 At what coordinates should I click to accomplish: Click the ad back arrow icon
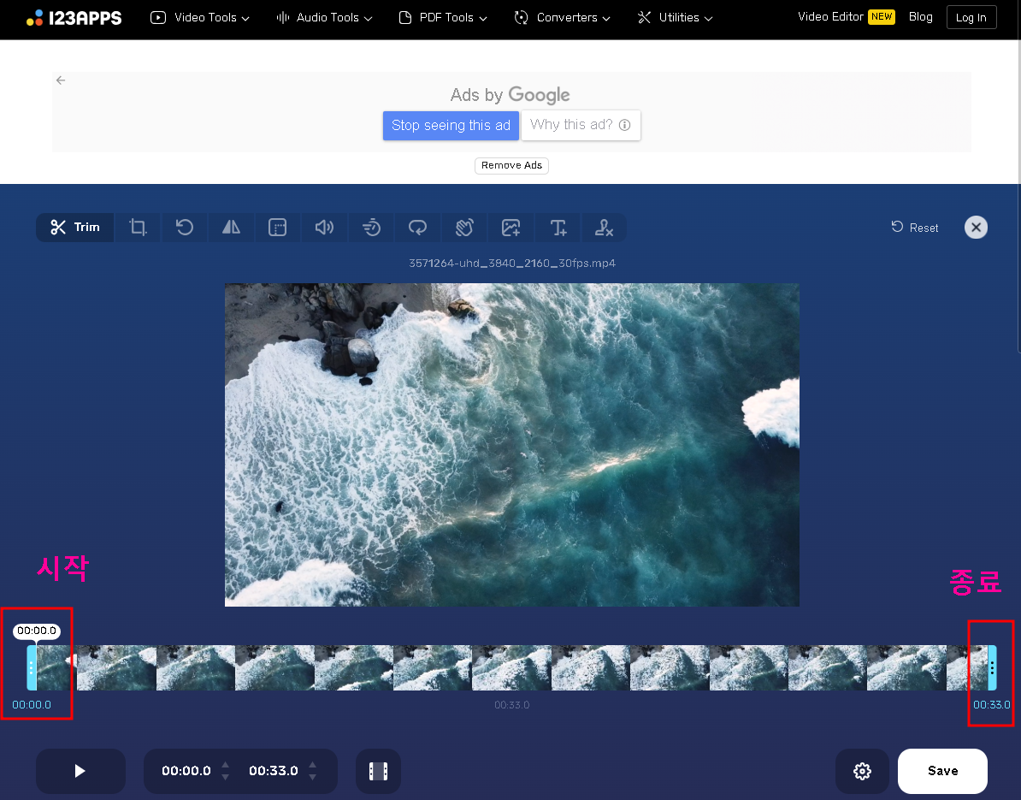61,80
